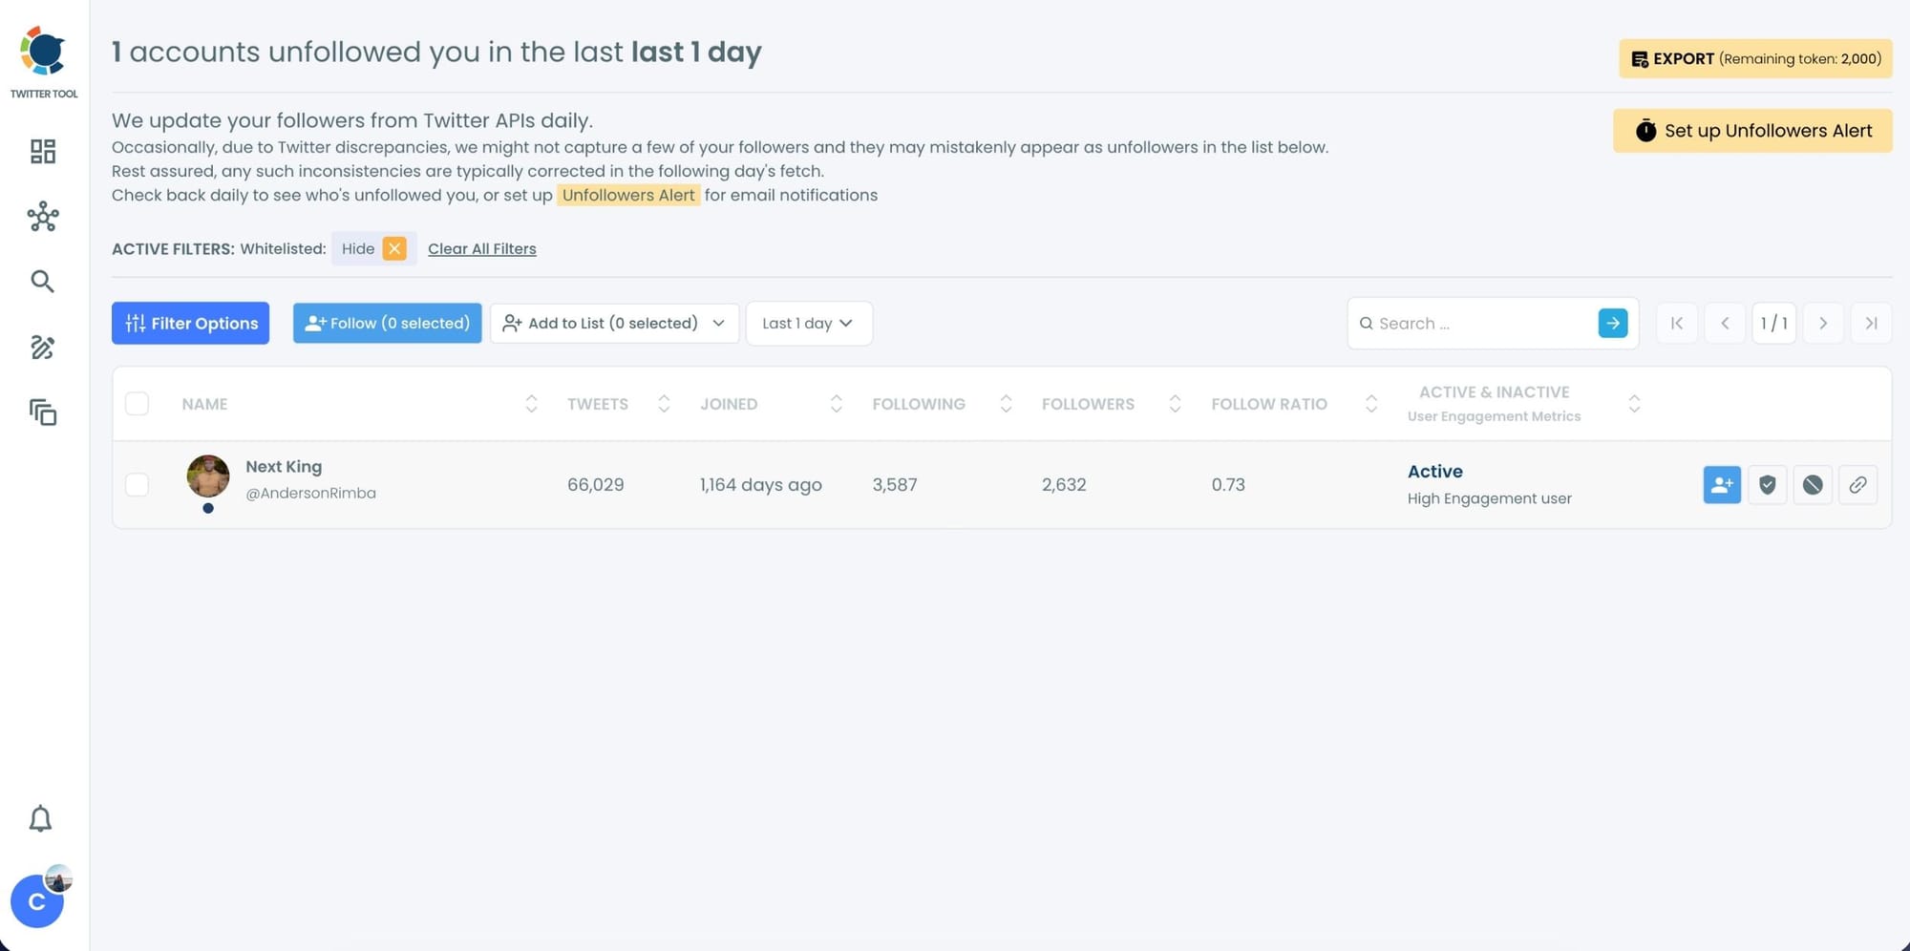Select Next King's row checkbox
Image resolution: width=1910 pixels, height=951 pixels.
137,484
